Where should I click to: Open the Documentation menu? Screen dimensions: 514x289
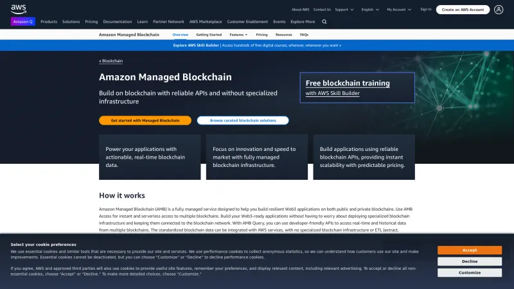click(118, 22)
